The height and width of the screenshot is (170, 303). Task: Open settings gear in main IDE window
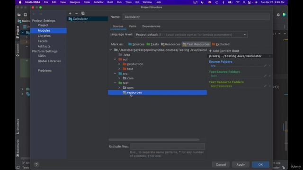pos(278,15)
